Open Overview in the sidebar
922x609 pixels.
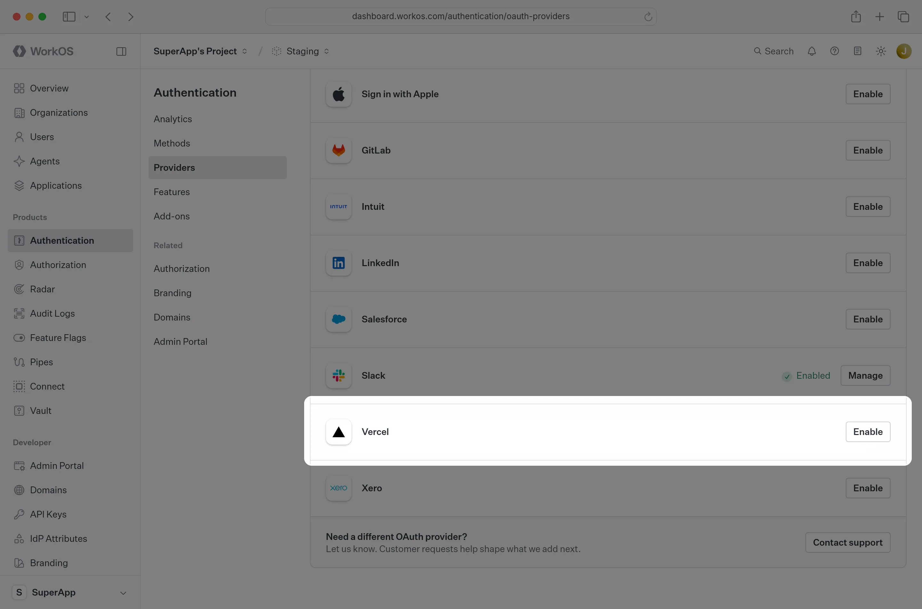[70, 88]
